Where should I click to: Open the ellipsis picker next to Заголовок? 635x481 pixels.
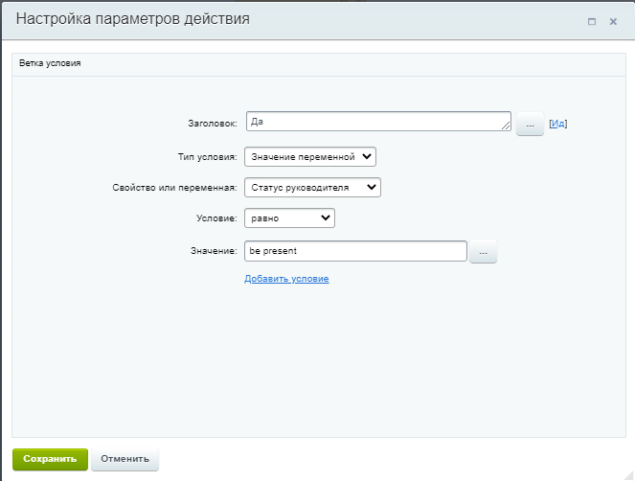coord(530,124)
